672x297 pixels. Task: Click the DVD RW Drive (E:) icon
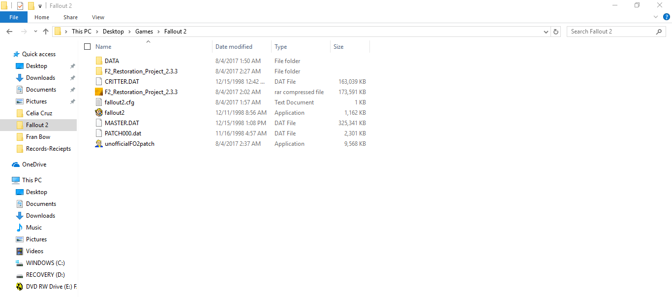20,287
